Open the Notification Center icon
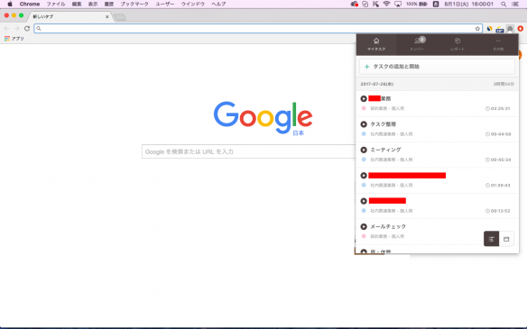Viewport: 527px width, 329px height. pos(515,4)
